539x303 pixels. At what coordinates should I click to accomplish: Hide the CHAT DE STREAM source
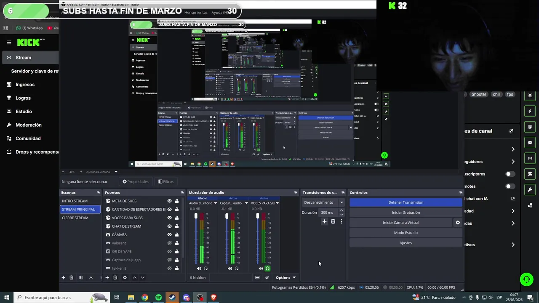(x=169, y=226)
